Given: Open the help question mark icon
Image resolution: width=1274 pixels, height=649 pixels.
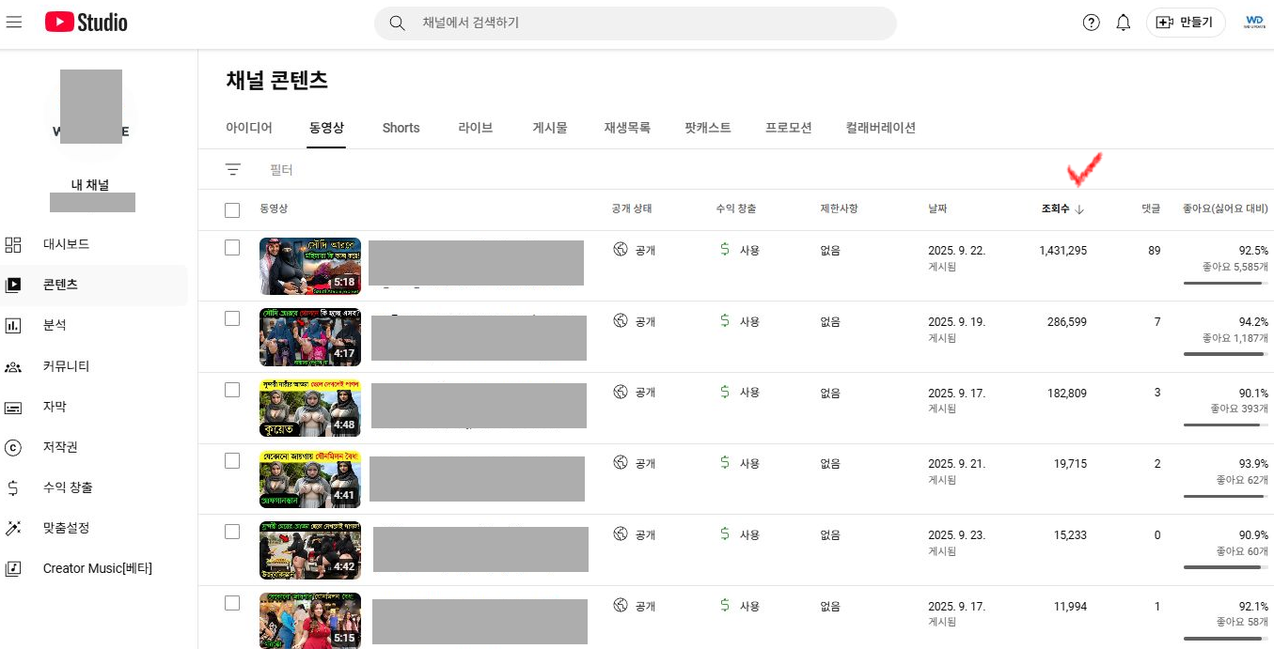Looking at the screenshot, I should (1091, 23).
